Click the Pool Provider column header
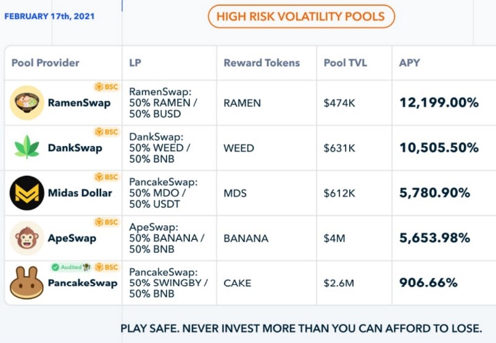 click(x=45, y=63)
